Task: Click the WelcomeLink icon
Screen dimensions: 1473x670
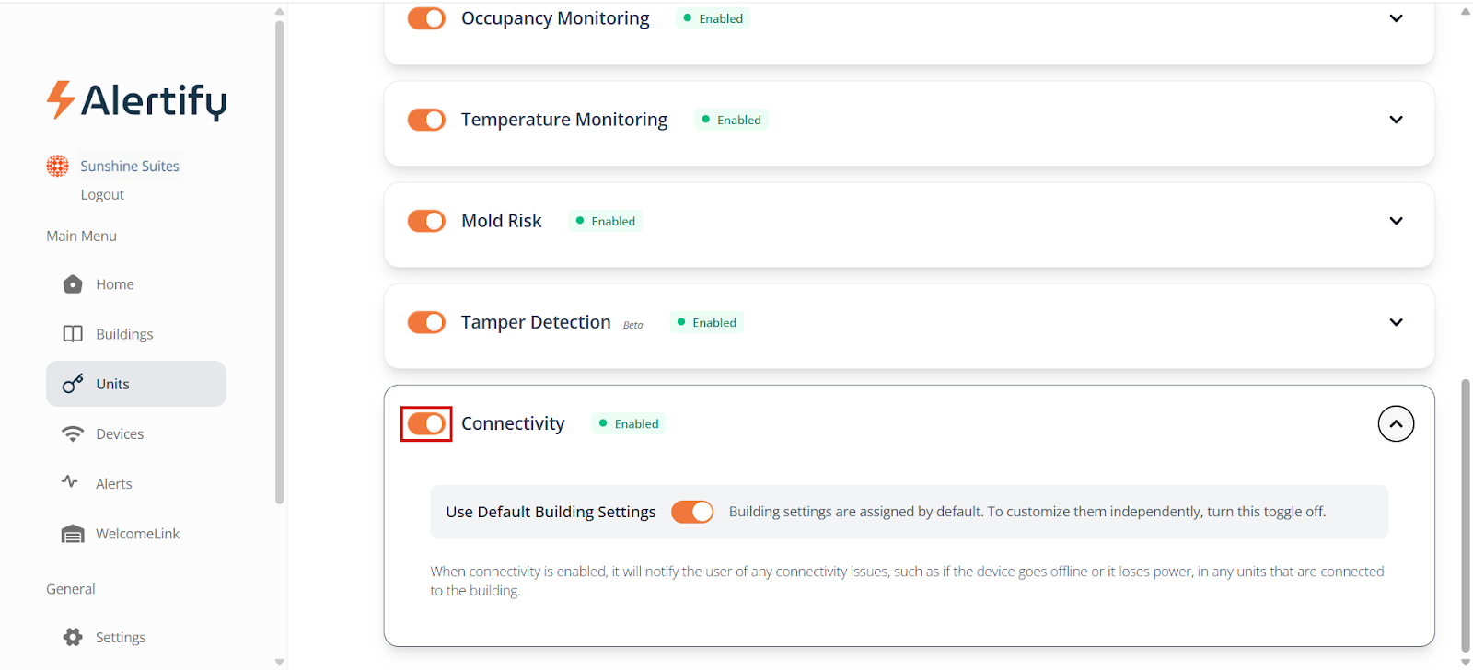Action: [73, 534]
